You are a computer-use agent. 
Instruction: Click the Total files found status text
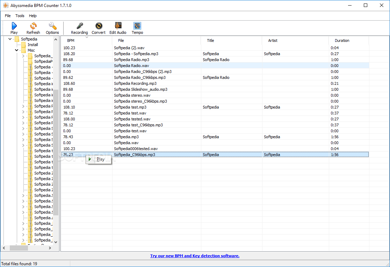pyautogui.click(x=19, y=264)
